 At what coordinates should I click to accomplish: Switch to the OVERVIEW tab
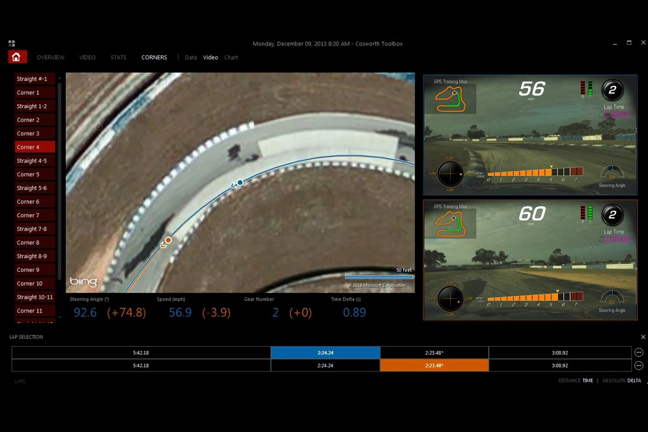pyautogui.click(x=50, y=58)
